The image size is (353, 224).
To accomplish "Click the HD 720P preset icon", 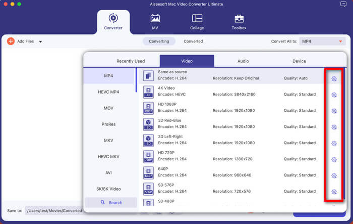I will click(148, 156).
